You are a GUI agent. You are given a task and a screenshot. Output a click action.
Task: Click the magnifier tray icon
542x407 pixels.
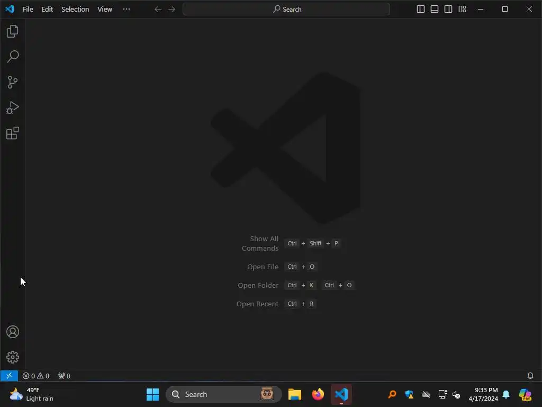392,394
